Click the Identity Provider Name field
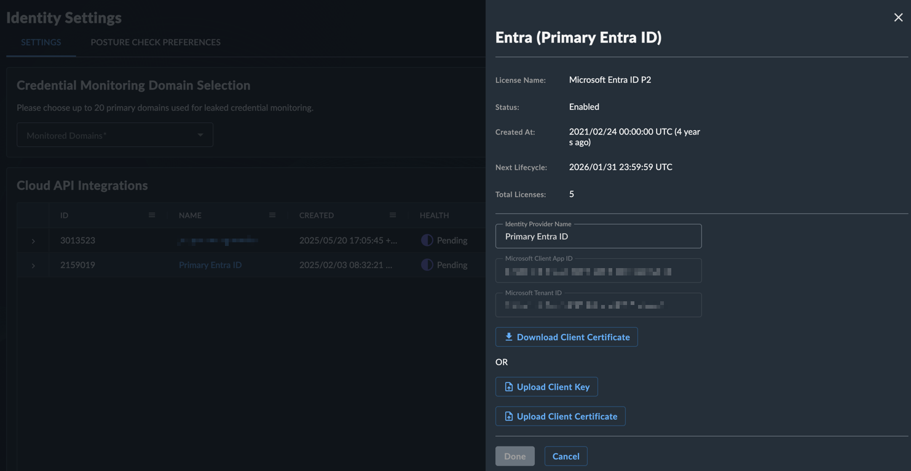This screenshot has height=471, width=911. pos(599,236)
